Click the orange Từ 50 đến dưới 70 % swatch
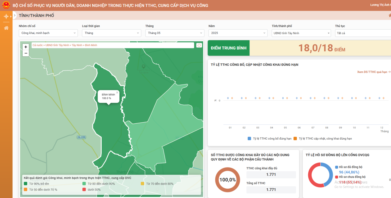 click(x=26, y=190)
